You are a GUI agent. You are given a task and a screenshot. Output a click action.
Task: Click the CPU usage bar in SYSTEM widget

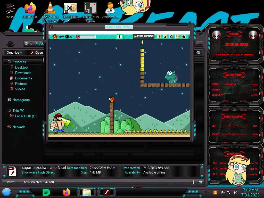pos(230,84)
